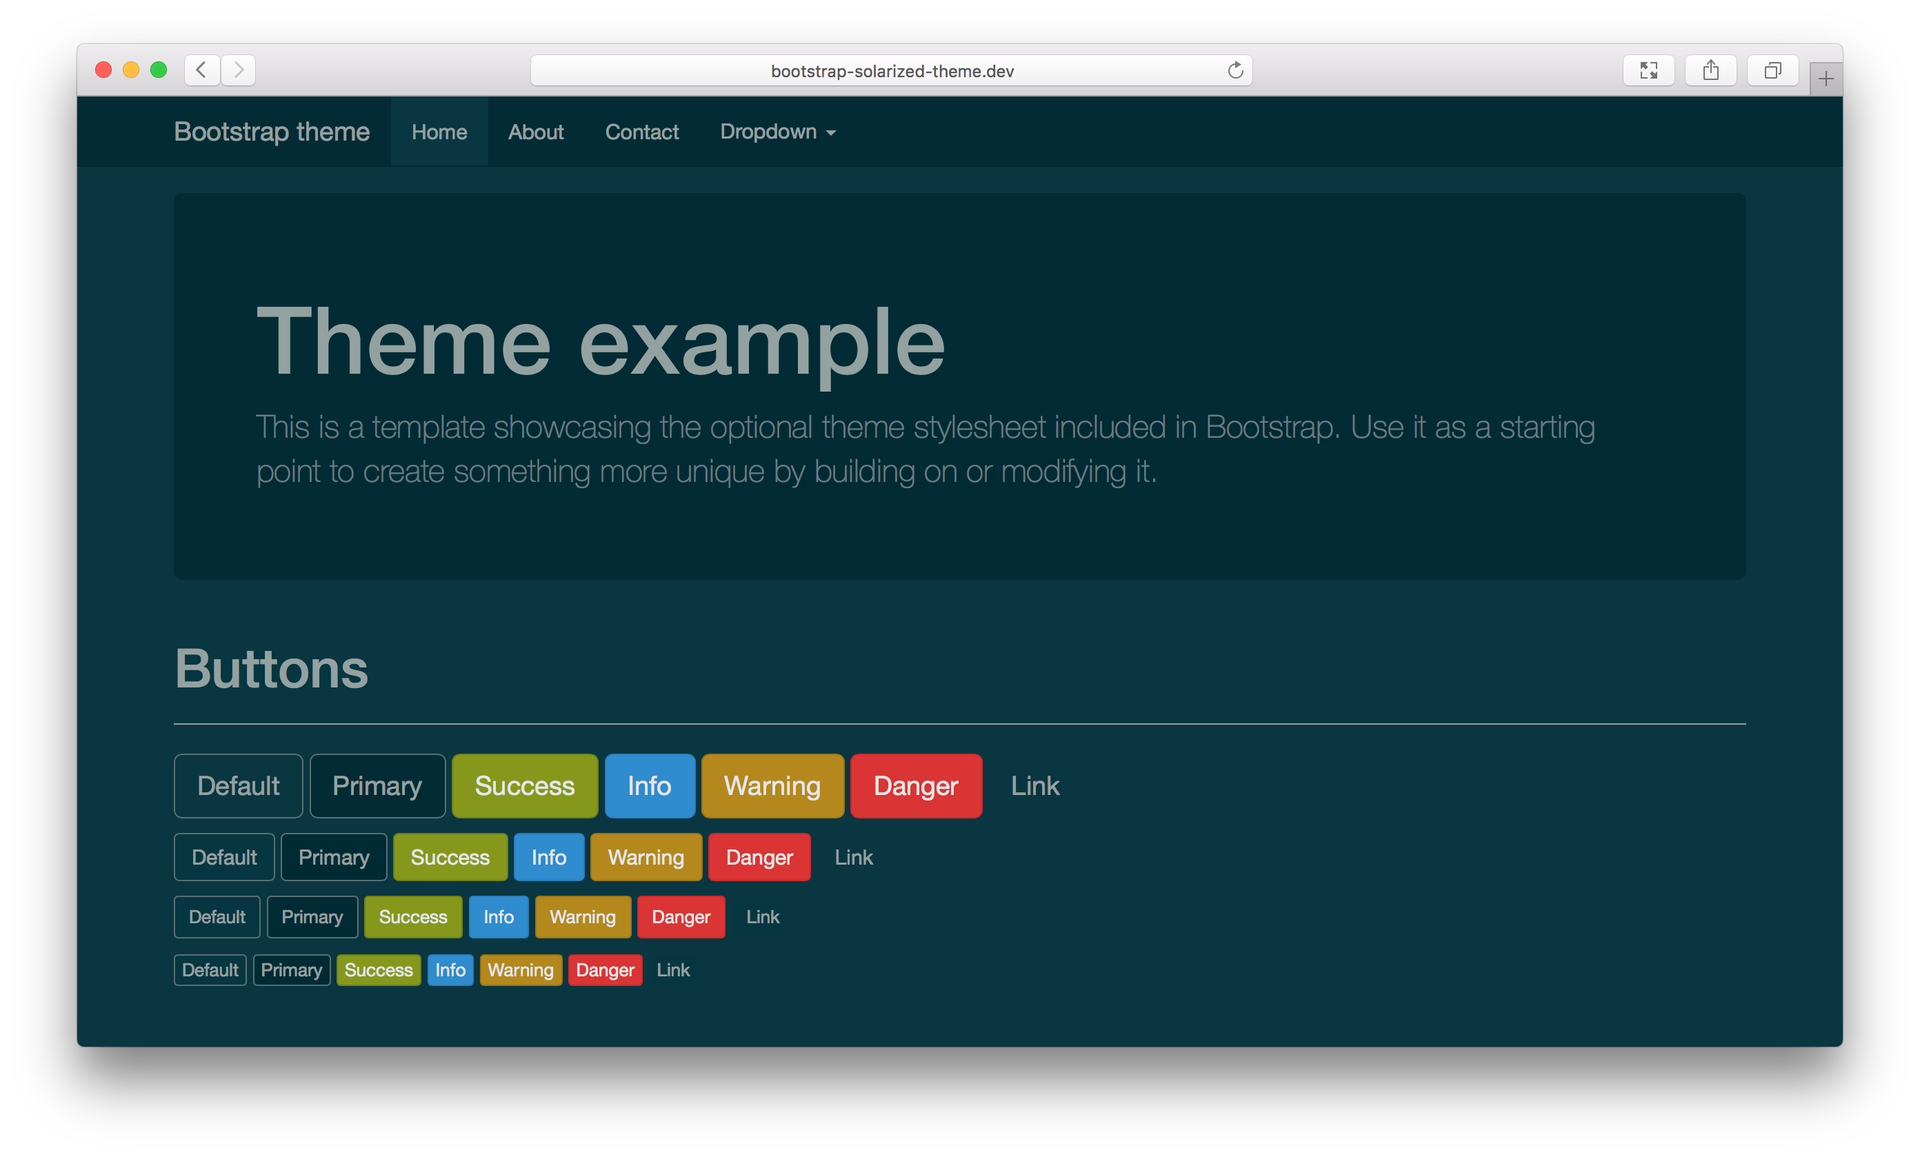
Task: Click the browser reload icon
Action: point(1234,71)
